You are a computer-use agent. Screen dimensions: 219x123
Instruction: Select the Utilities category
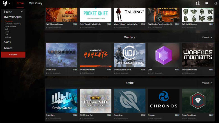coord(8,37)
